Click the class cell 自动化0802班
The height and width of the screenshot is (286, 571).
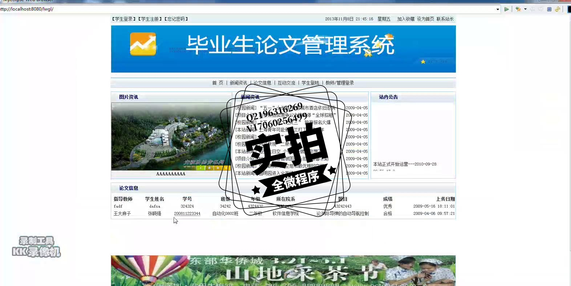(x=225, y=213)
